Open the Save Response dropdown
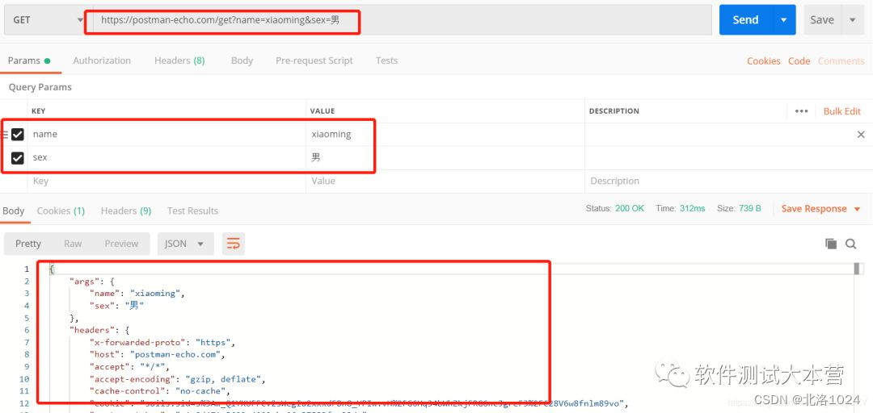 click(820, 209)
